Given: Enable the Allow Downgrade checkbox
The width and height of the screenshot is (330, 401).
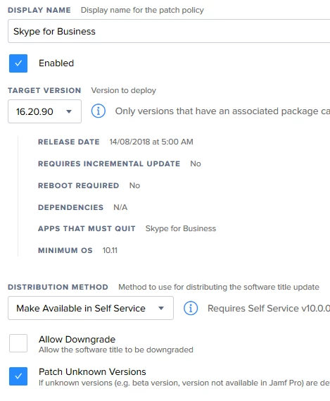Looking at the screenshot, I should point(18,343).
